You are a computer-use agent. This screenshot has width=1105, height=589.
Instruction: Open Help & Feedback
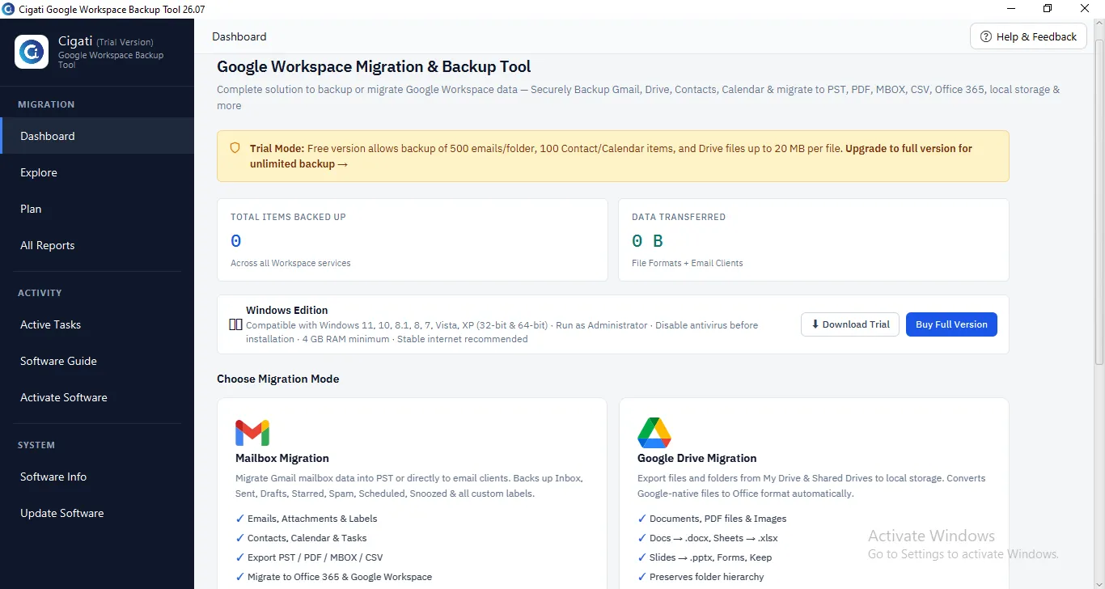point(1028,36)
